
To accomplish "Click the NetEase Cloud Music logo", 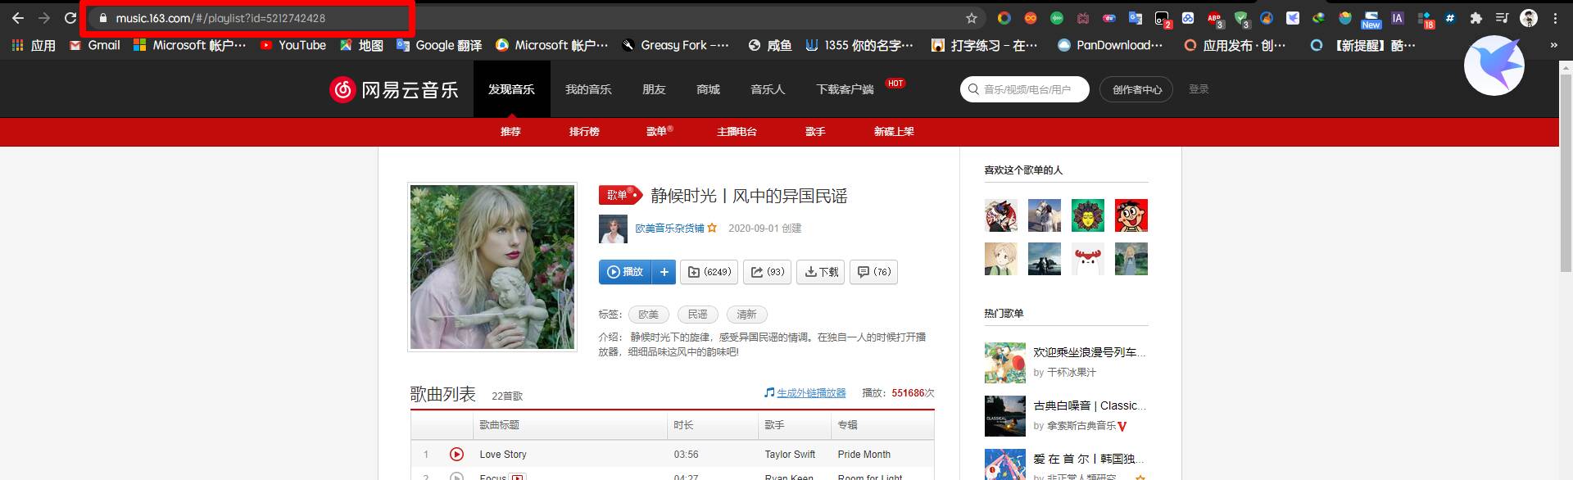I will click(394, 89).
